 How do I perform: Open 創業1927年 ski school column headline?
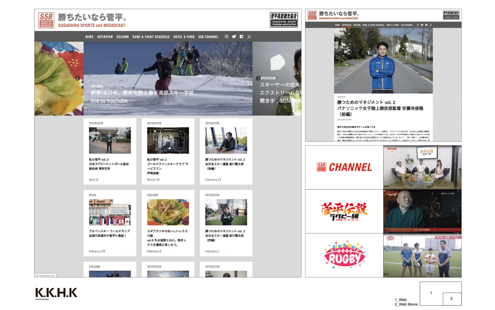coord(142,93)
